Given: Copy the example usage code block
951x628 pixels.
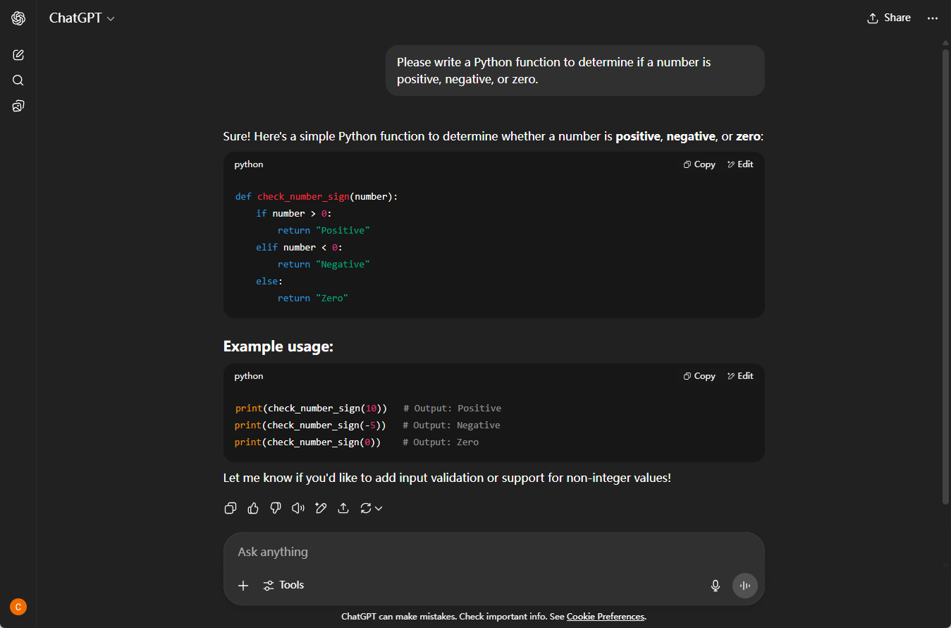Looking at the screenshot, I should [699, 376].
